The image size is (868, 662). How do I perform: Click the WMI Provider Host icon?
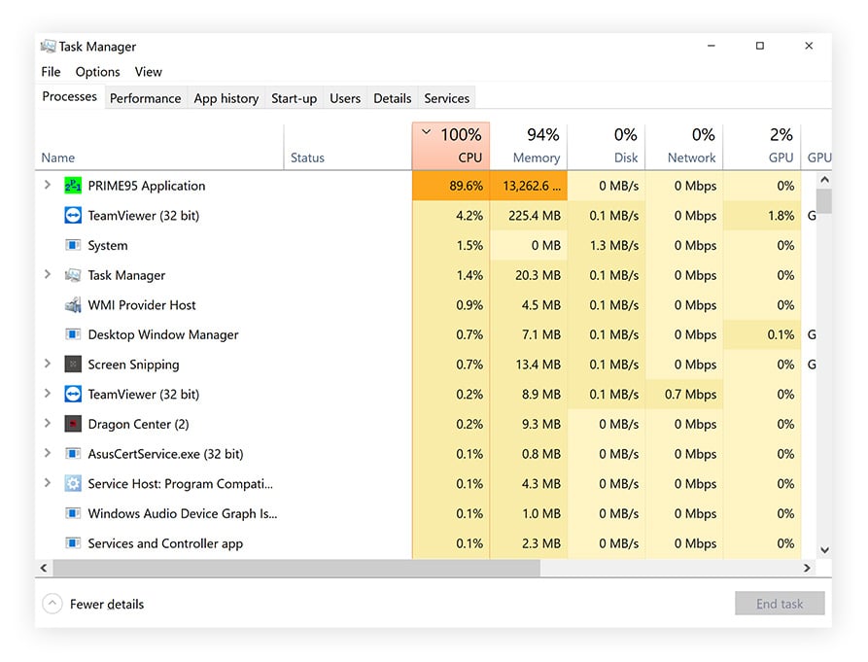tap(73, 304)
